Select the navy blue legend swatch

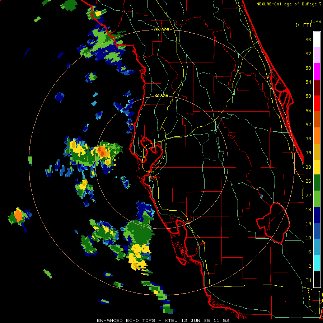(x=317, y=215)
